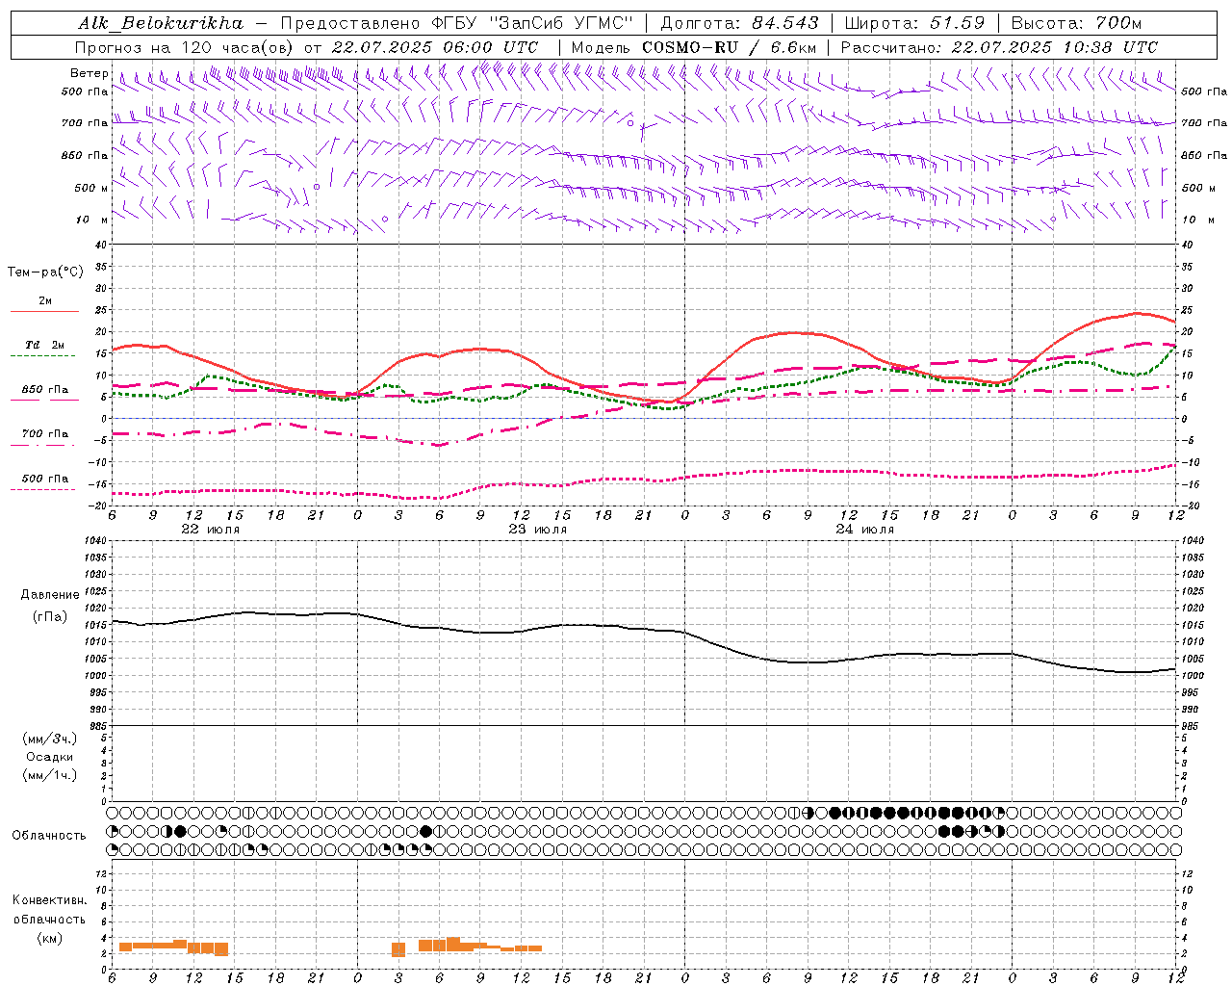Click the Тем-ра(°C) temperature panel label

(46, 272)
